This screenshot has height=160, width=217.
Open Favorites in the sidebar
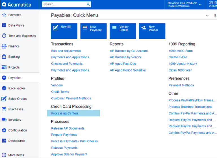coord(15,15)
